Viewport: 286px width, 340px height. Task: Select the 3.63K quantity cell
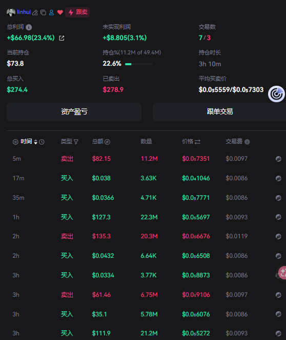[149, 178]
